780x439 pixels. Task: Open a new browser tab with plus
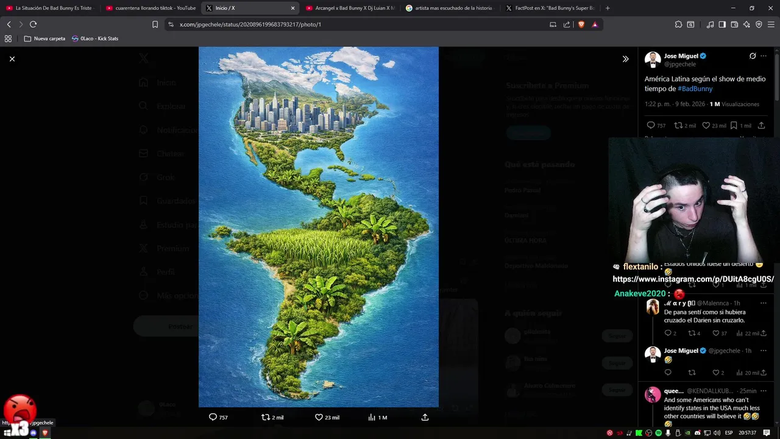[608, 8]
